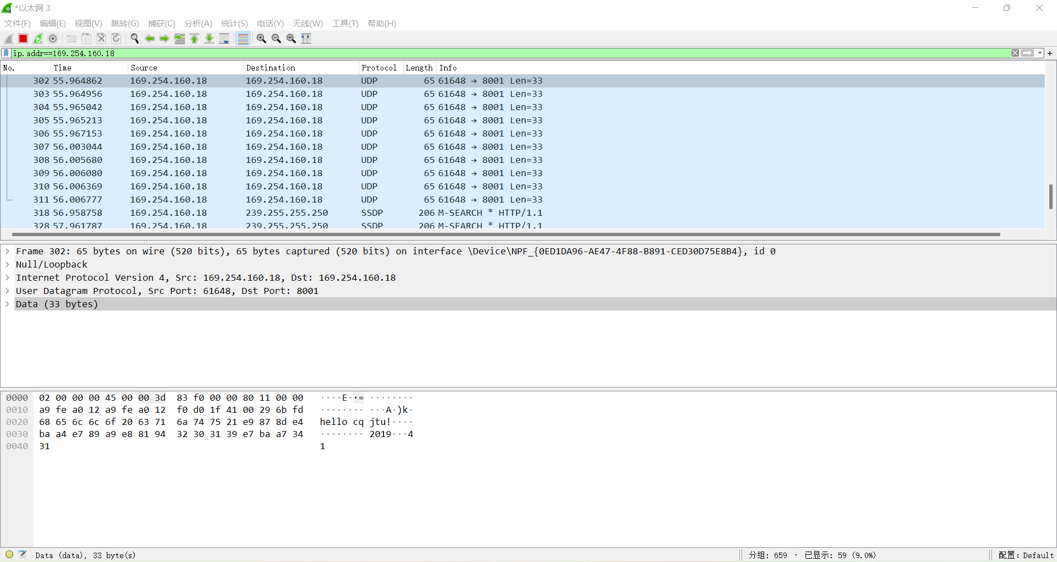The height and width of the screenshot is (562, 1057).
Task: Expand the Null/Loopback node
Action: tap(7, 264)
